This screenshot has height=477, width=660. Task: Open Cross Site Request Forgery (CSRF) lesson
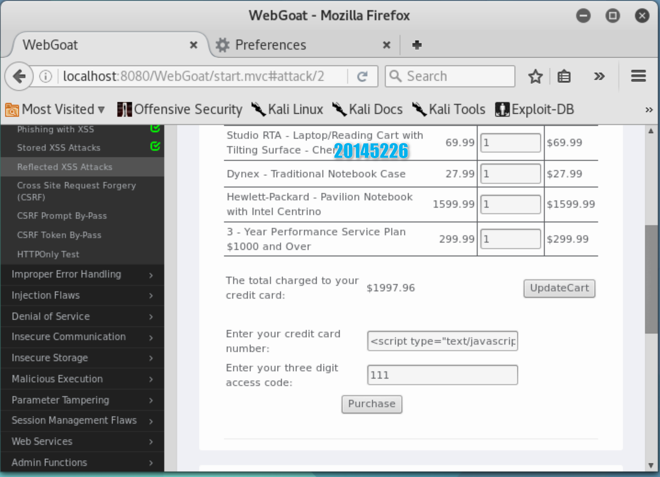click(x=77, y=191)
